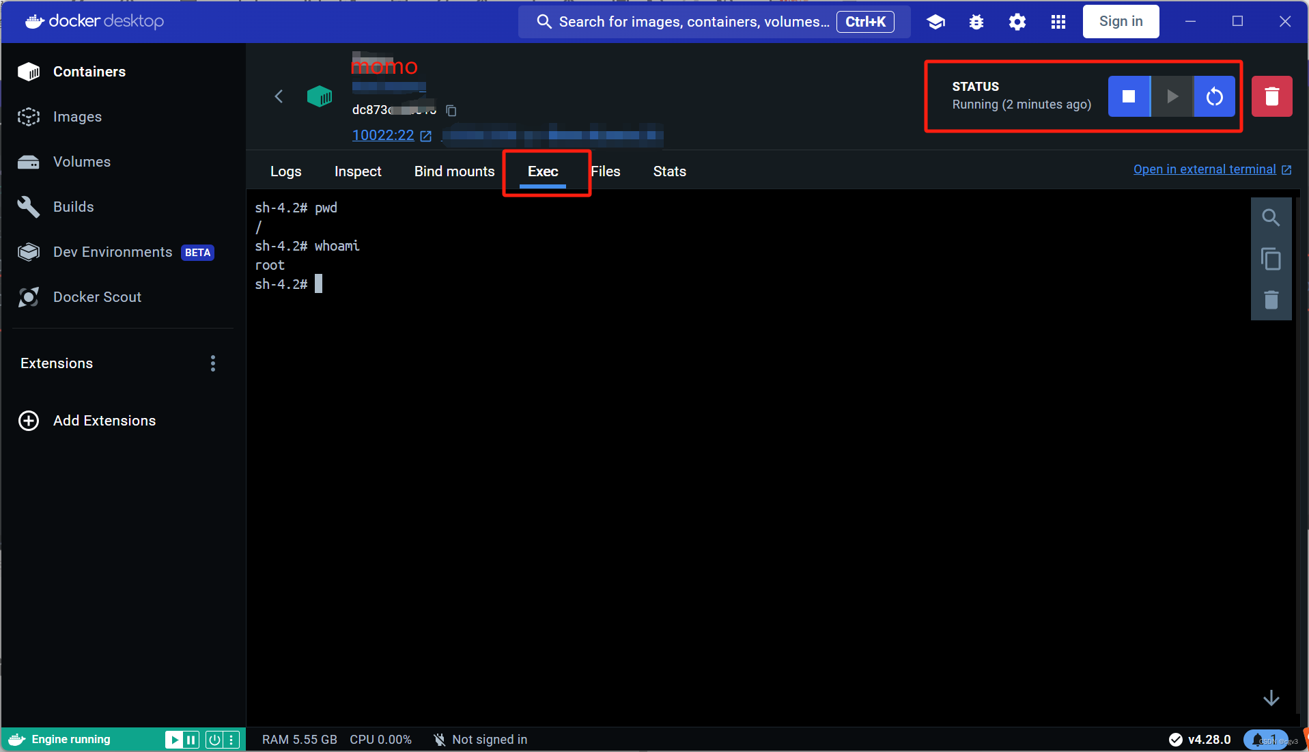Click the Start container button

click(x=1172, y=96)
